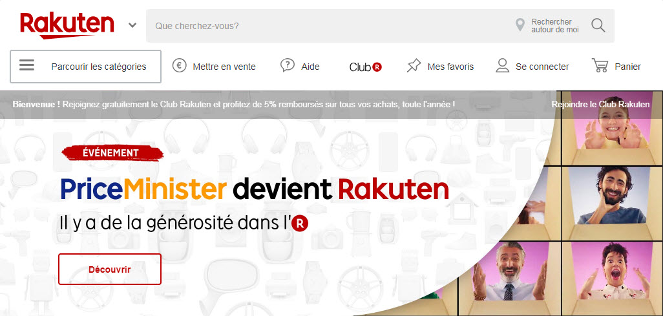Open the hamburger categories menu icon

26,65
